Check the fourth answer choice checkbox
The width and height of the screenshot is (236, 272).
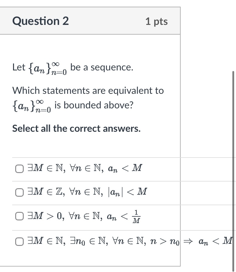click(x=19, y=241)
